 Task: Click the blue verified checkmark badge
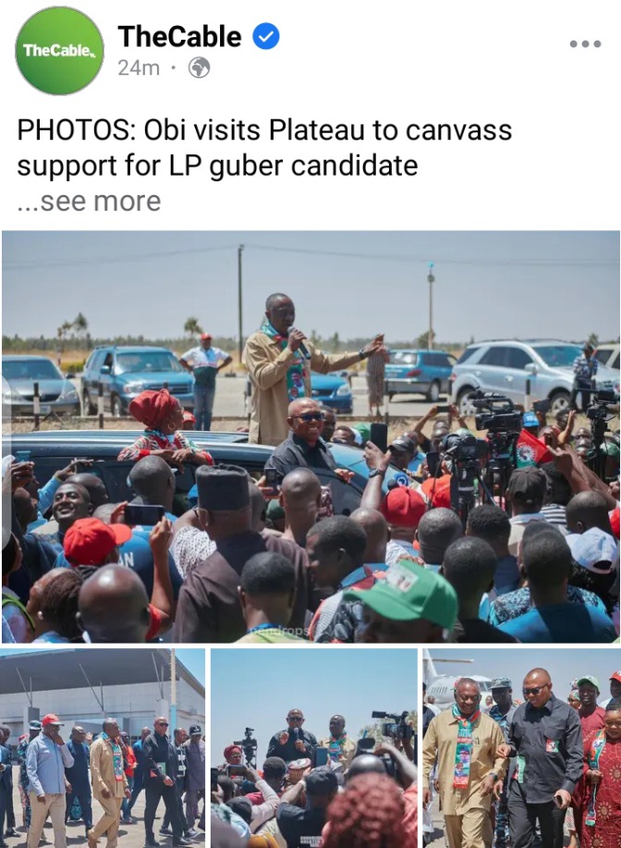[266, 37]
